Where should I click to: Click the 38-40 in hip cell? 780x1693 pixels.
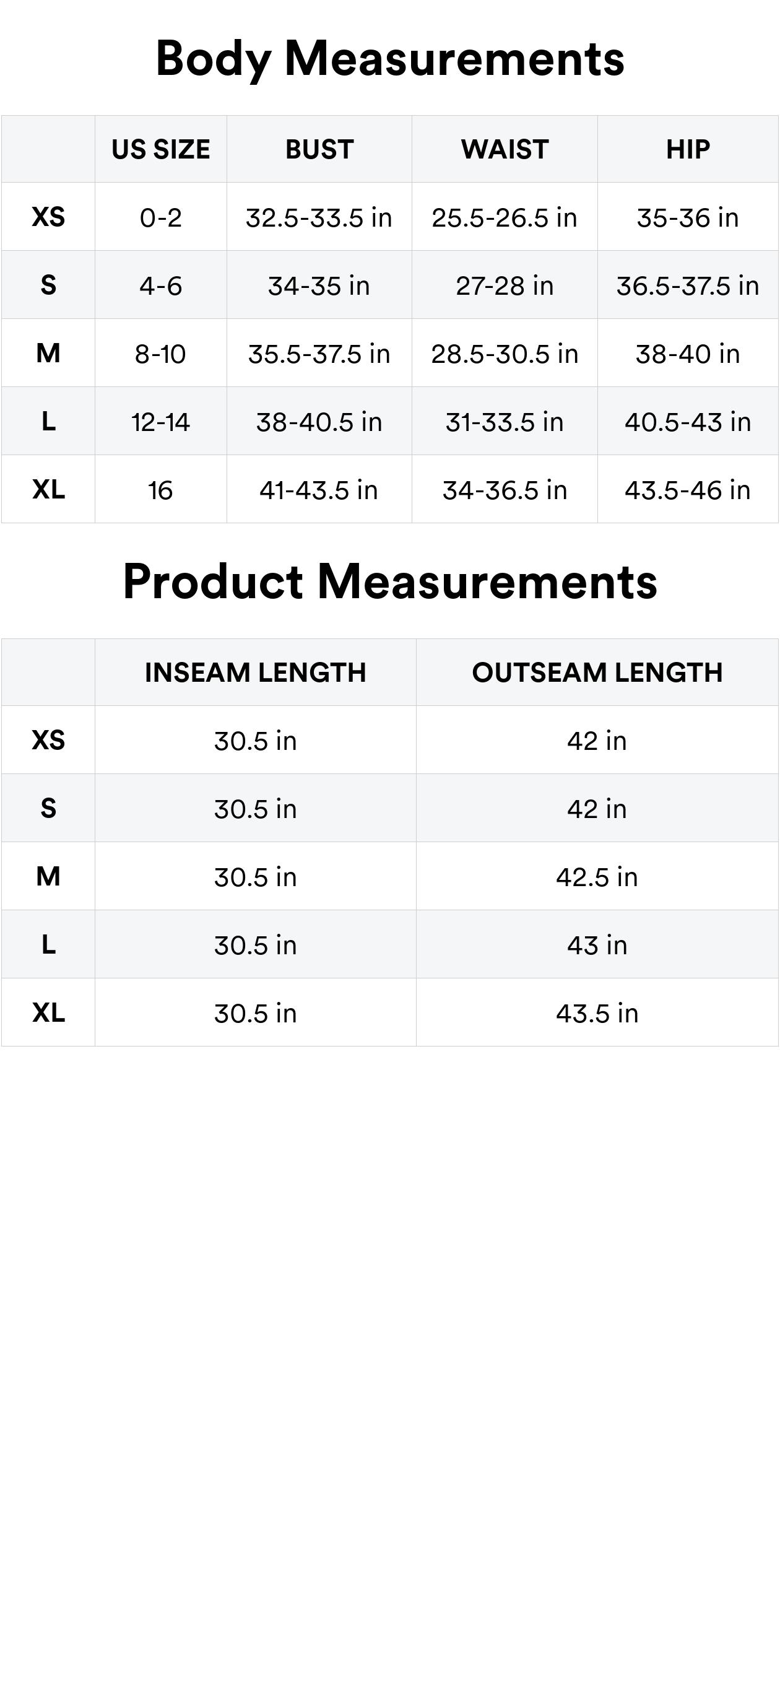point(688,354)
